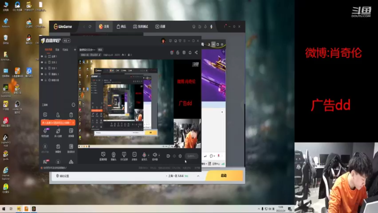378x213 pixels.
Task: Open the 多人连麦 tool in the toolbox
Action: [x=58, y=133]
